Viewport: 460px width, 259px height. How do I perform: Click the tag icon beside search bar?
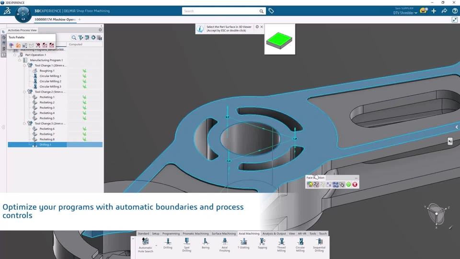click(271, 11)
